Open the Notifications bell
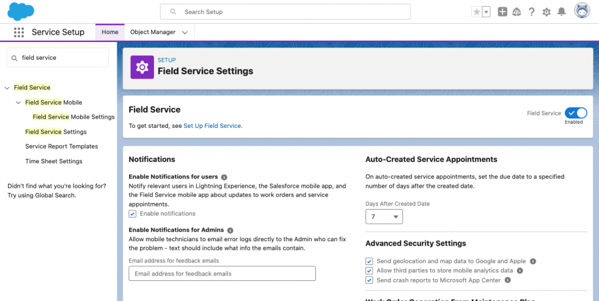Viewport: 599px width, 301px height. point(561,12)
